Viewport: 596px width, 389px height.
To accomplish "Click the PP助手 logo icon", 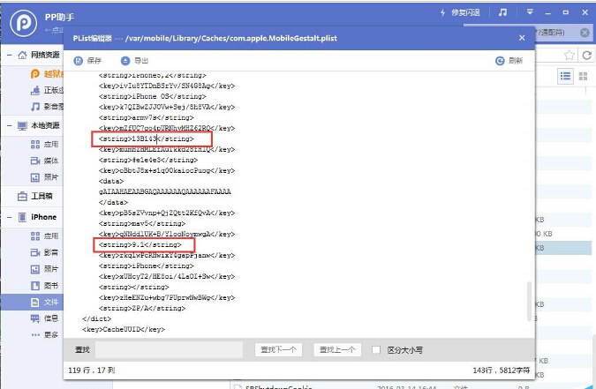I will (x=24, y=24).
